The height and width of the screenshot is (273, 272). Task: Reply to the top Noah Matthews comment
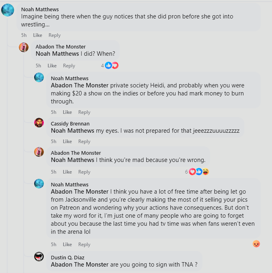[54, 35]
